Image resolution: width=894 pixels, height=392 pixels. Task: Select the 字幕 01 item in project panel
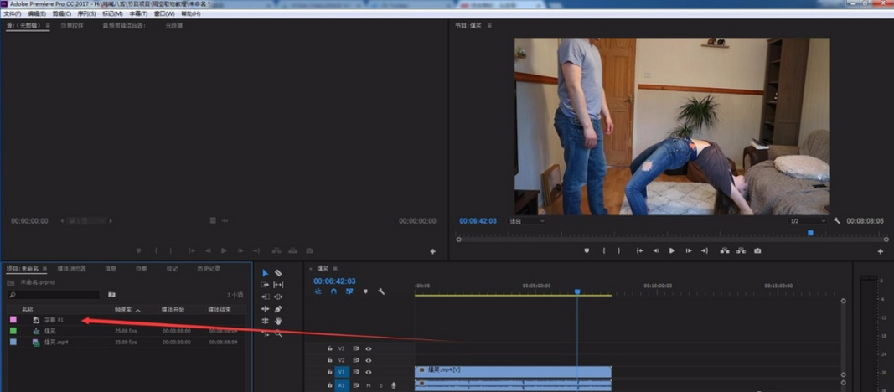(54, 320)
